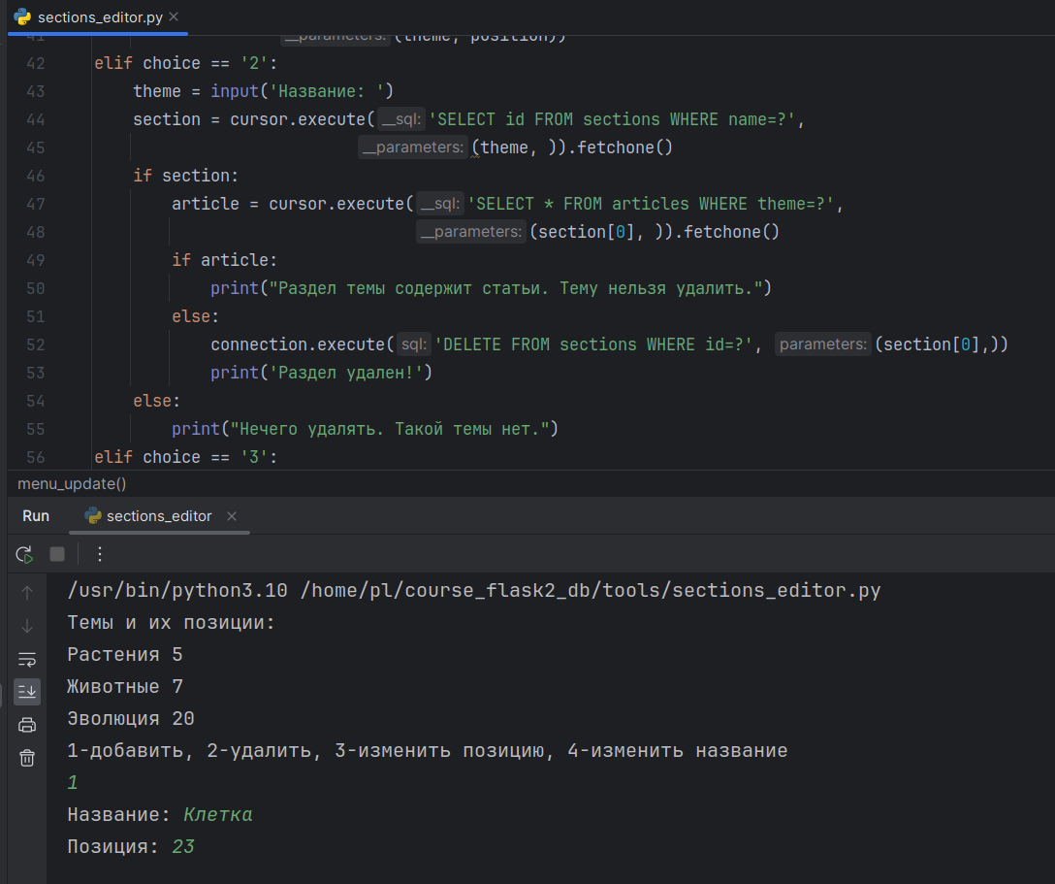Viewport: 1055px width, 884px height.
Task: Click the "if section:" statement
Action: 186,177
